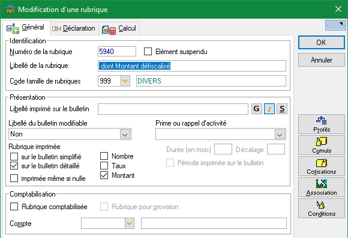Enable Rubrique comptabilisée
The image size is (348, 238).
(x=14, y=206)
